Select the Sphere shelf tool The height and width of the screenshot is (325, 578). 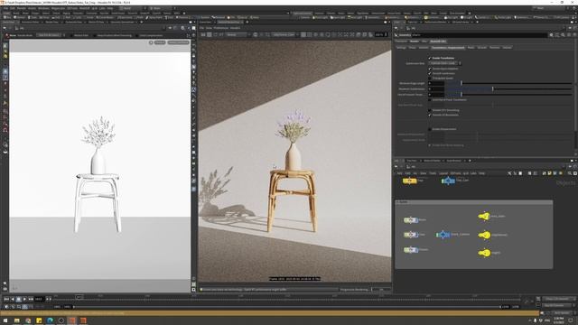pyautogui.click(x=20, y=17)
